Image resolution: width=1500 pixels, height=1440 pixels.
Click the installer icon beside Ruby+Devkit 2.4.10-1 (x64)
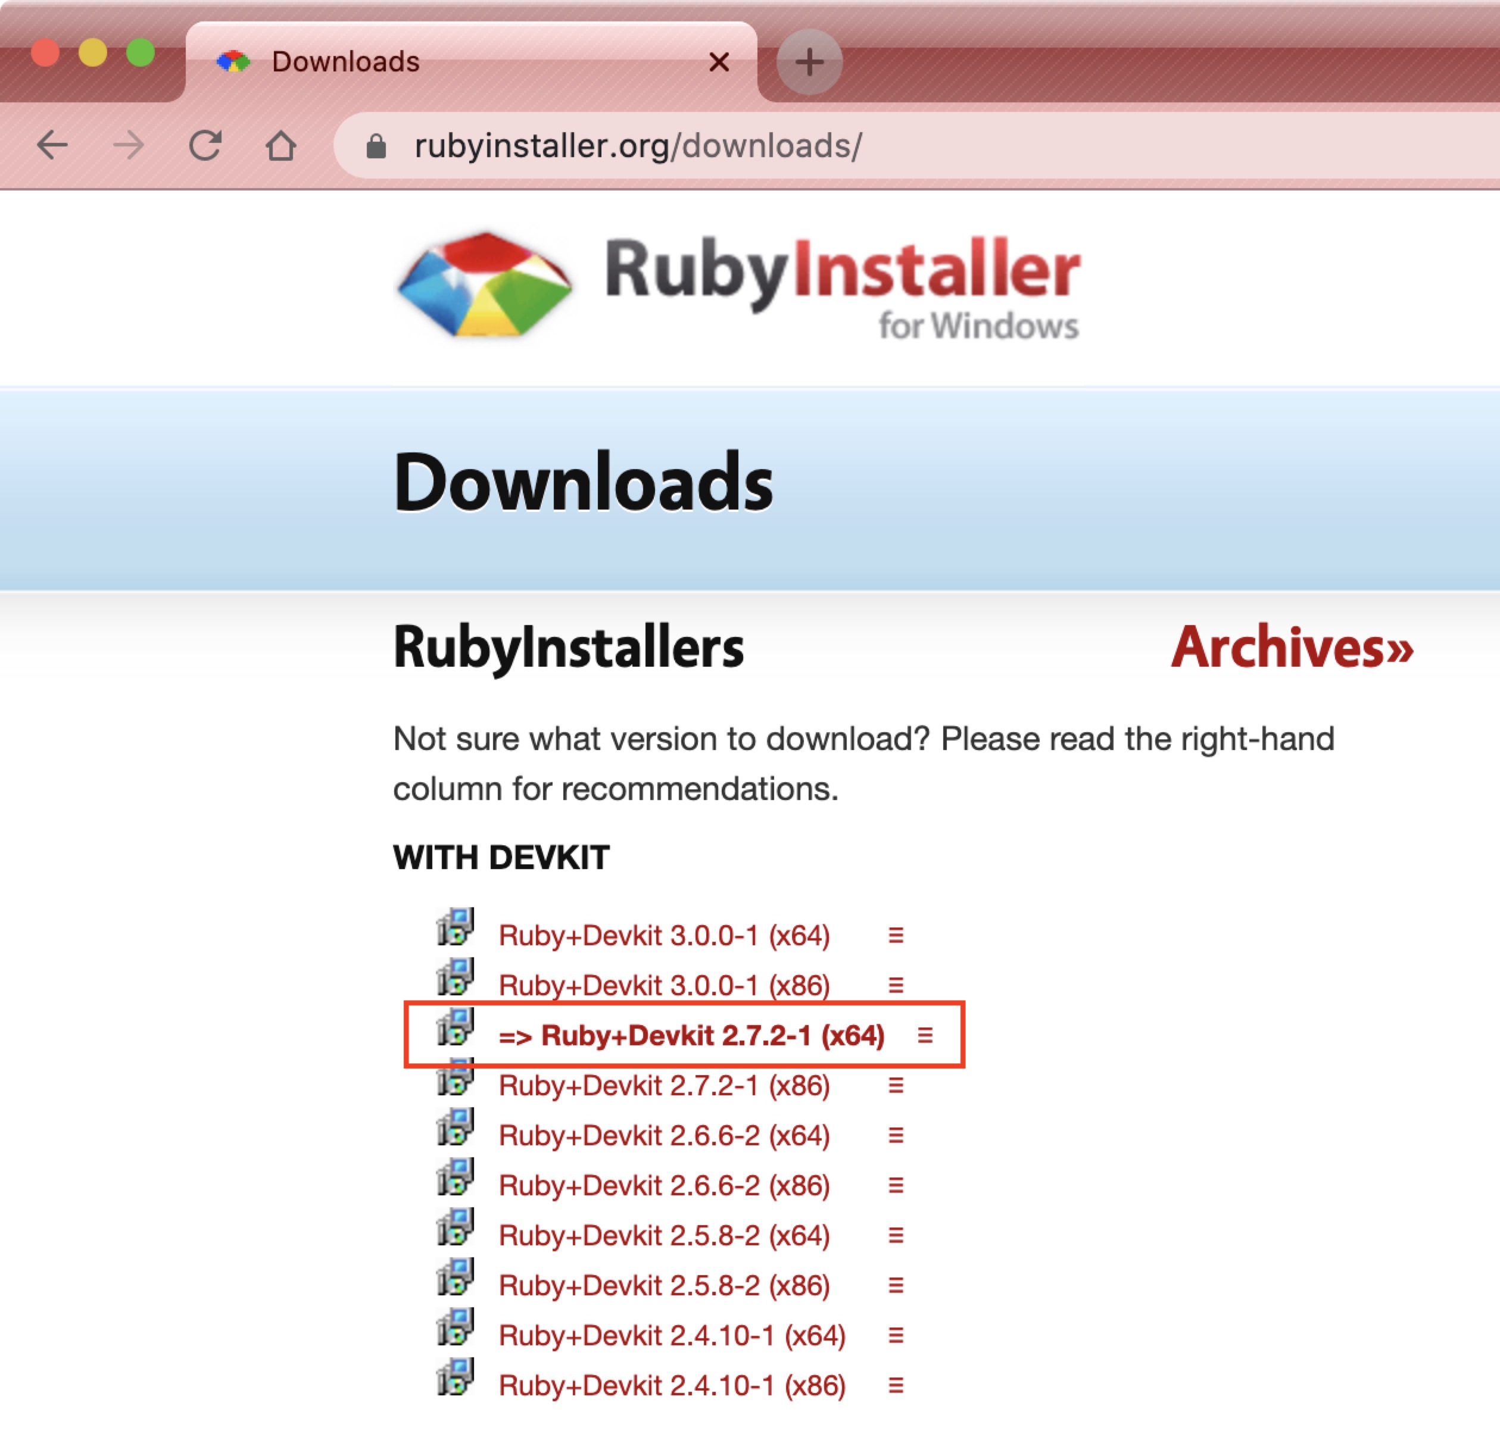[x=456, y=1327]
